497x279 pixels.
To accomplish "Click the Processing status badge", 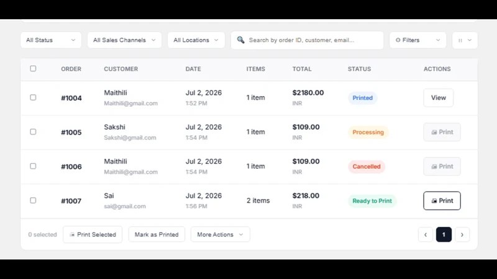I will tap(368, 132).
